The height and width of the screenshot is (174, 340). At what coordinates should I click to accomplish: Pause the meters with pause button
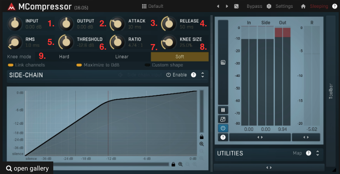223,110
